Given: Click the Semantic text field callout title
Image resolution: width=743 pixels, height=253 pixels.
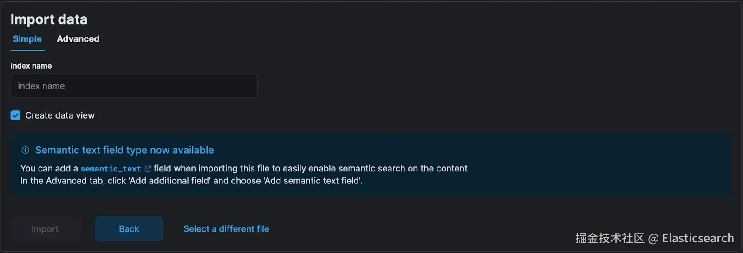Looking at the screenshot, I should click(x=124, y=150).
